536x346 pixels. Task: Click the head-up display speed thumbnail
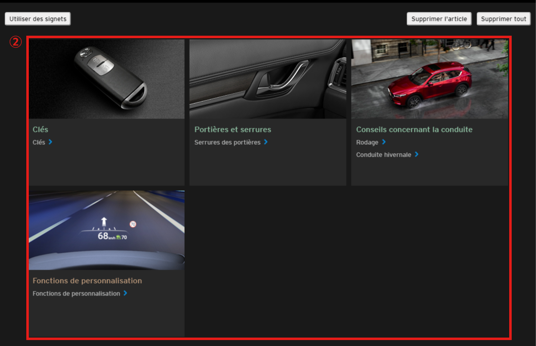point(107,230)
